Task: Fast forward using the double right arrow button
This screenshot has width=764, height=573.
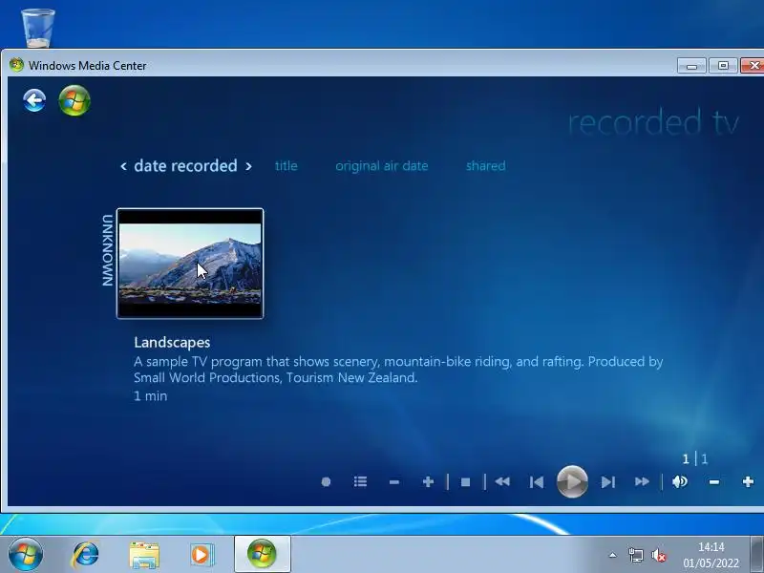Action: point(642,482)
